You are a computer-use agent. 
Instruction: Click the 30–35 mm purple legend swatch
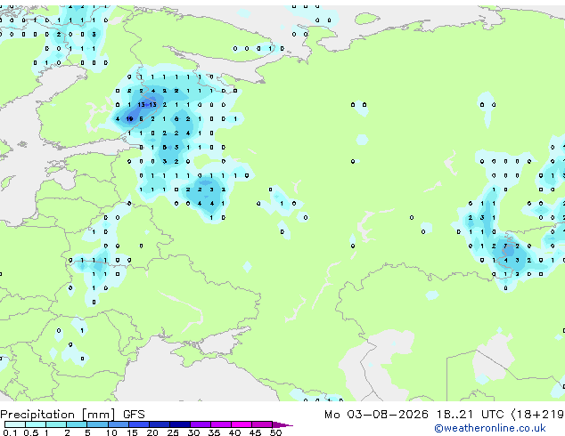click(200, 424)
